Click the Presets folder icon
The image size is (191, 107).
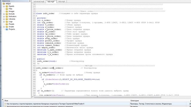pos(7,24)
